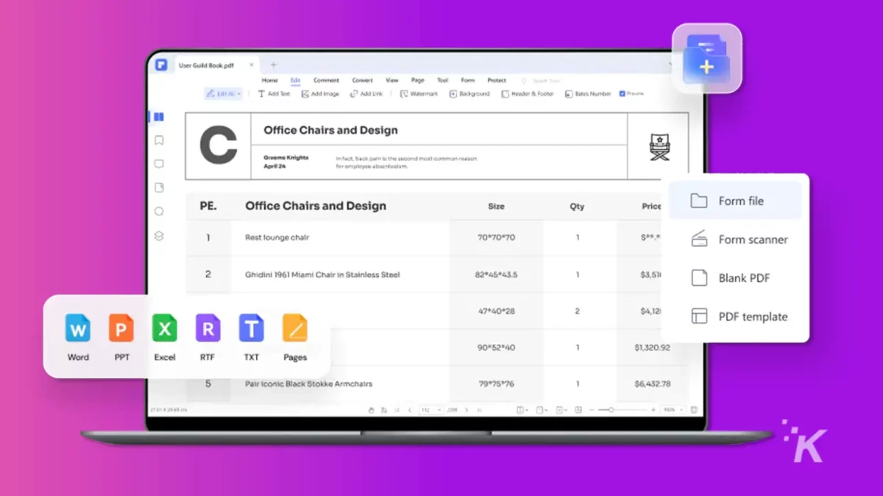This screenshot has height=496, width=883.
Task: Click the PDFelement app logo icon
Action: [161, 65]
